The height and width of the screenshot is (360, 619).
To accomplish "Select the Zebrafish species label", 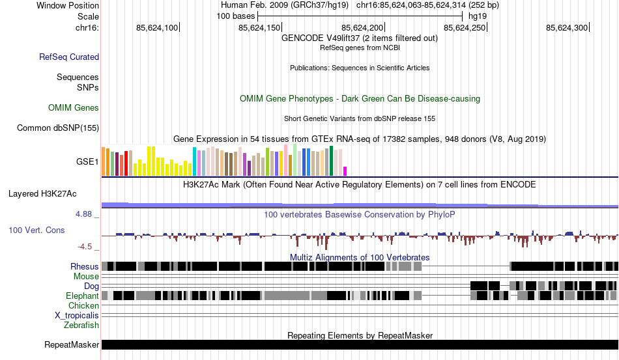I will pos(81,325).
